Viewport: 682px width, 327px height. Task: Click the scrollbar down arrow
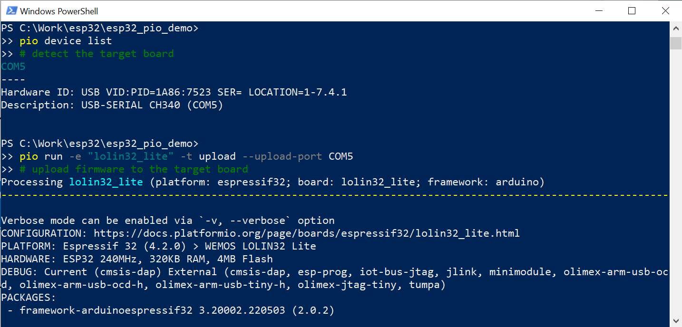(x=676, y=321)
